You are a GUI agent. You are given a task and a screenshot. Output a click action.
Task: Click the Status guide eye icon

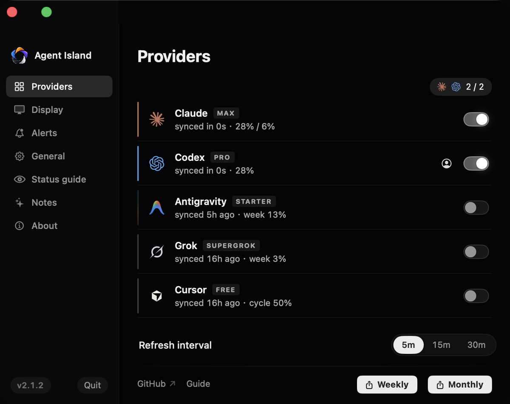click(19, 180)
